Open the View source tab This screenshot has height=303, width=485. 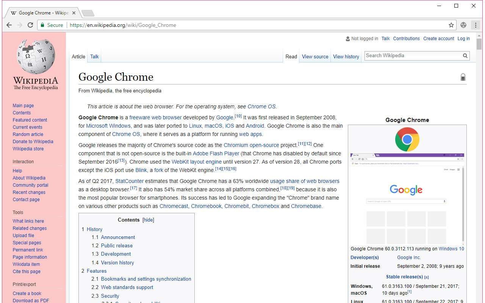pos(315,56)
